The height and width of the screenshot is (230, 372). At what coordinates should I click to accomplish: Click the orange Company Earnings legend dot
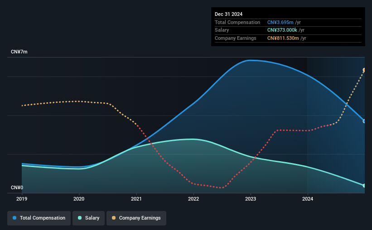coord(114,218)
